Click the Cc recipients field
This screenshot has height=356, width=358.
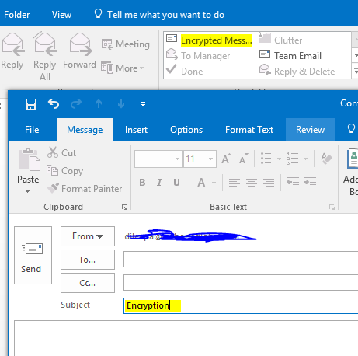(241, 282)
